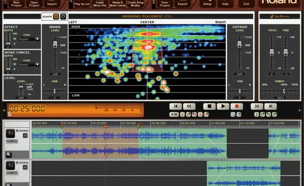Click the rewind button
304x186 pixels.
189,106
